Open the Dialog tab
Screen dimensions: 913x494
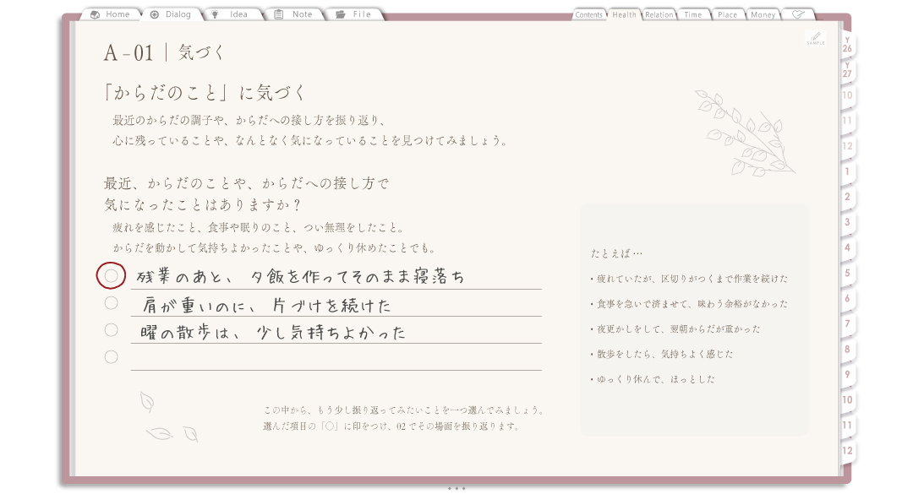click(x=171, y=14)
